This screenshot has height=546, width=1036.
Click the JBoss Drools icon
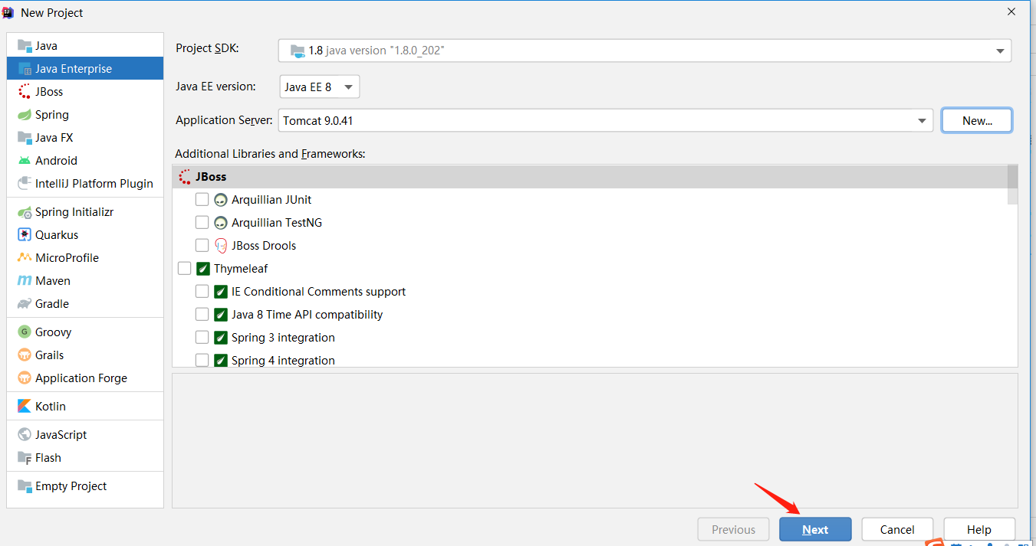pyautogui.click(x=221, y=246)
